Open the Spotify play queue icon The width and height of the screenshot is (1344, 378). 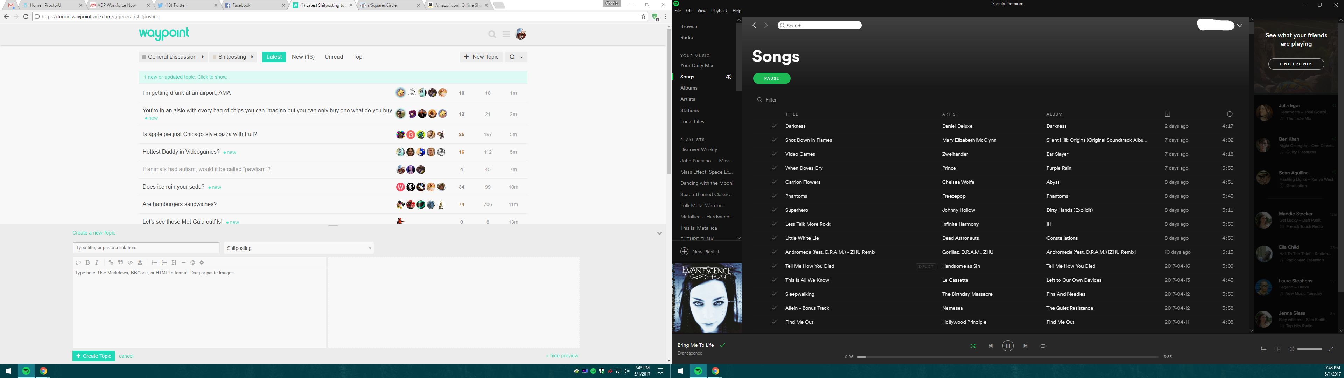click(x=1263, y=349)
